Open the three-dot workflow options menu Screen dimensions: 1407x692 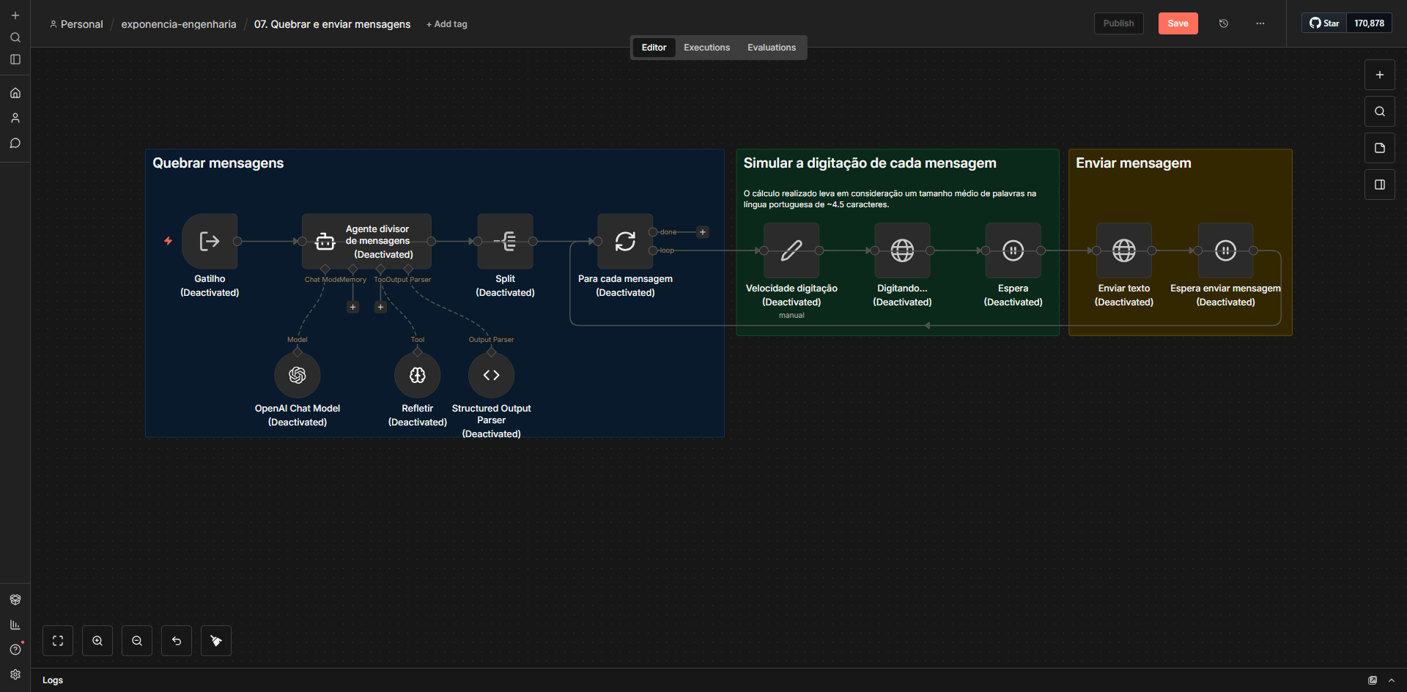pyautogui.click(x=1260, y=23)
